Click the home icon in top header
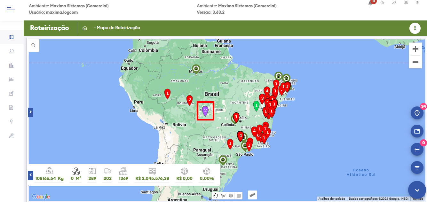 tap(382, 3)
